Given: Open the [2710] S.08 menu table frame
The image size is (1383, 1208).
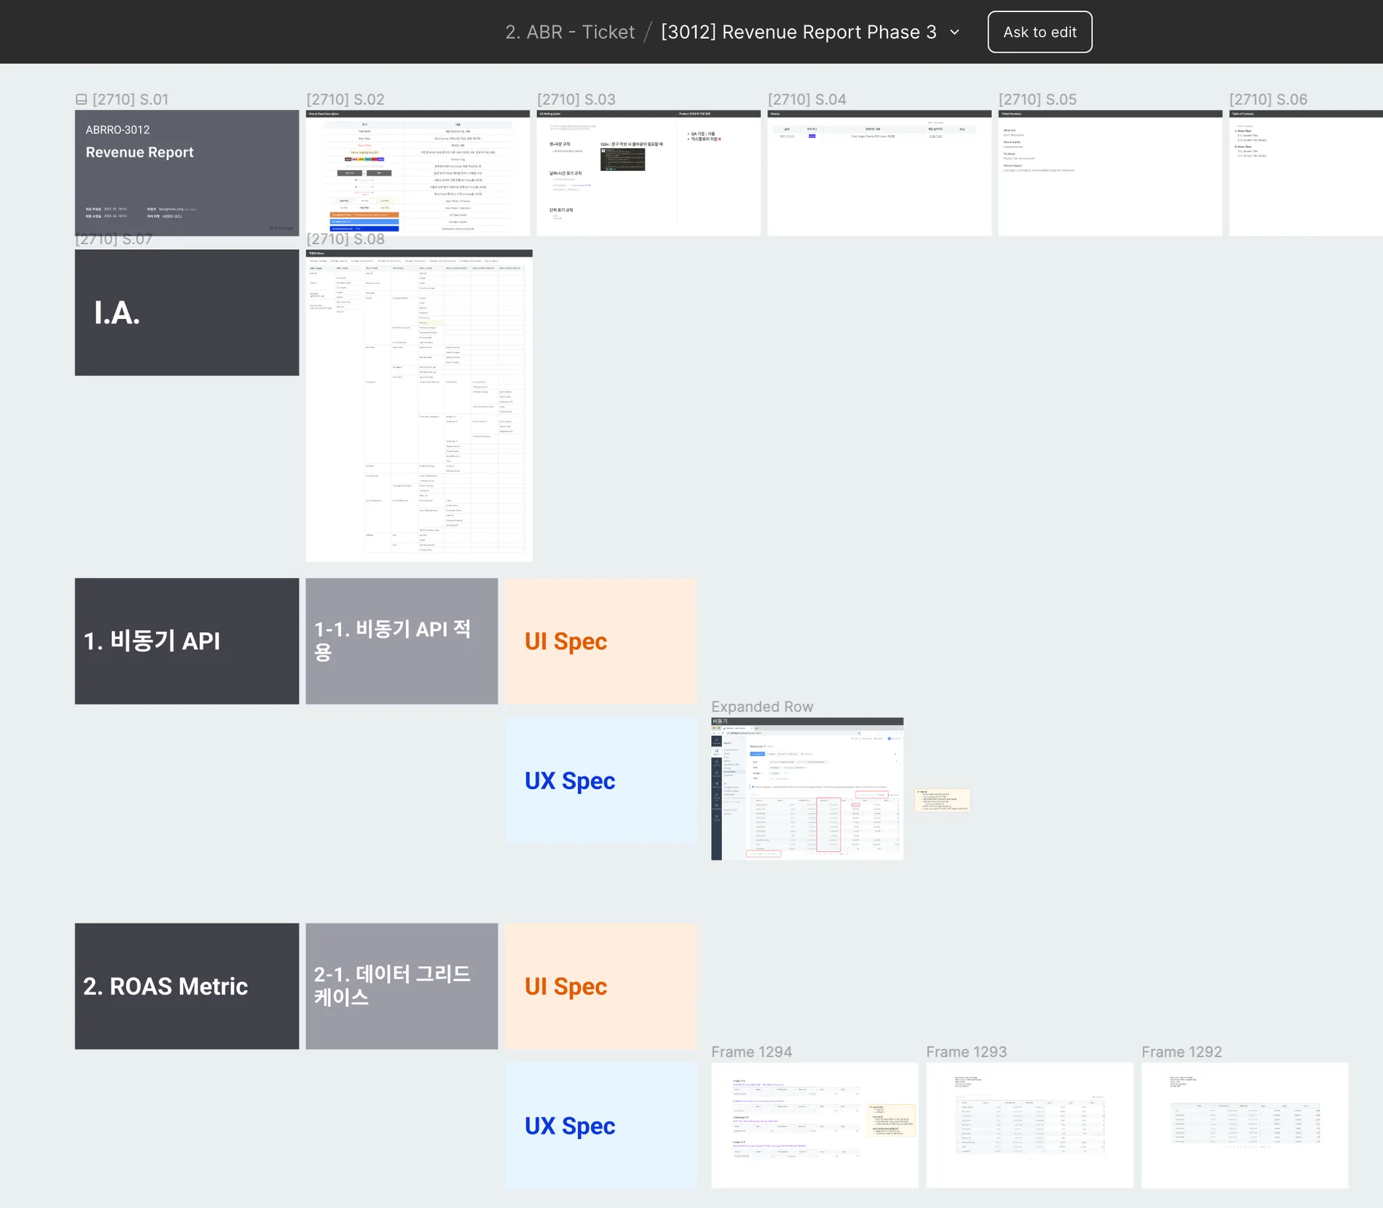Looking at the screenshot, I should coord(419,405).
